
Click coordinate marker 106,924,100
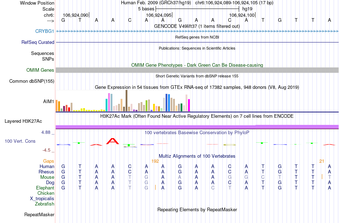pos(242,15)
